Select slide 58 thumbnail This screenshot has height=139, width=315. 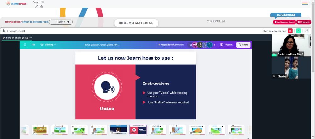tap(59, 130)
